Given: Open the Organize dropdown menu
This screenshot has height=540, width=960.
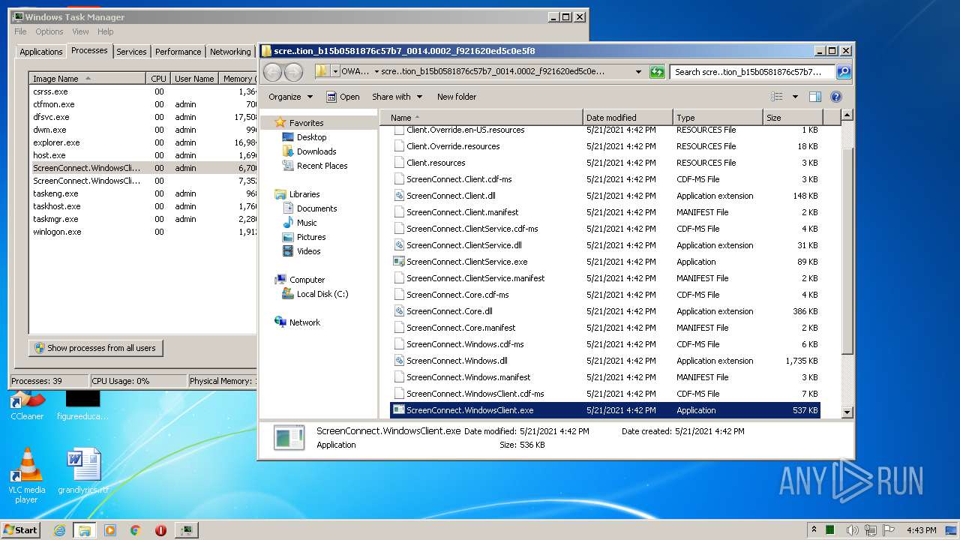Looking at the screenshot, I should point(290,97).
